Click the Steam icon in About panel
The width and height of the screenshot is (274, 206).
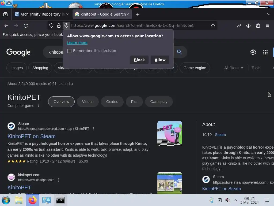(x=206, y=179)
